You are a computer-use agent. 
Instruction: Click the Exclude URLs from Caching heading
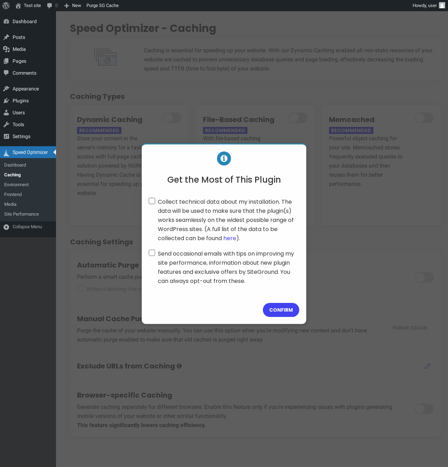click(x=126, y=366)
